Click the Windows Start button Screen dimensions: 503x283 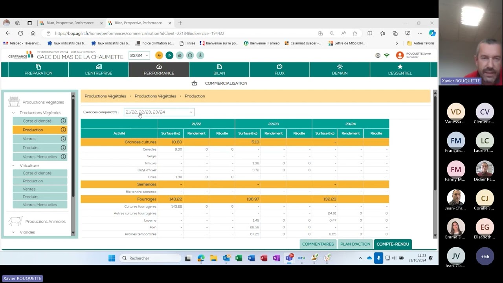point(112,258)
